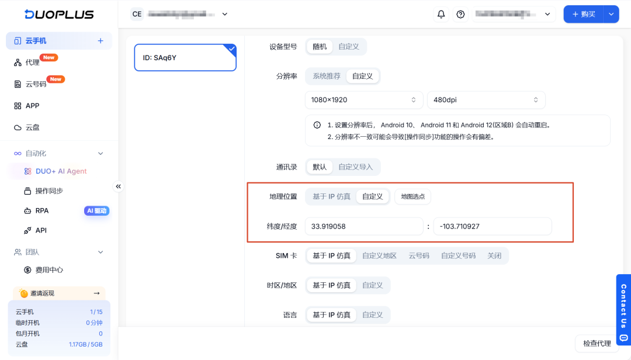631x360 pixels.
Task: Open the user account dropdown arrow
Action: click(547, 14)
